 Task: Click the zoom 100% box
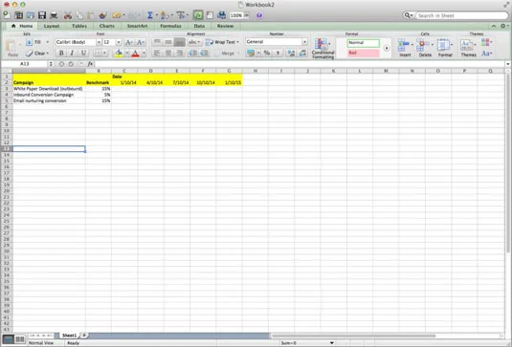tap(236, 15)
